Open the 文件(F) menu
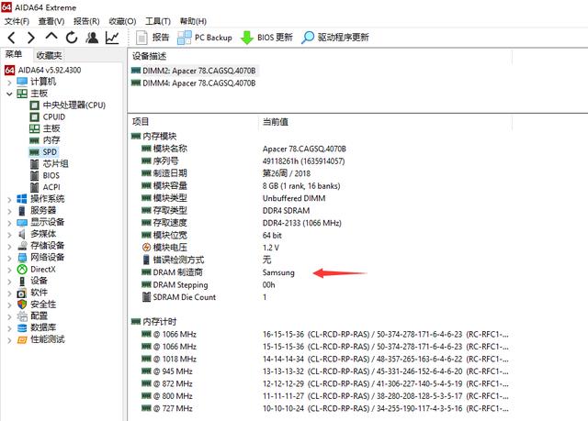This screenshot has height=421, width=588. [x=17, y=21]
